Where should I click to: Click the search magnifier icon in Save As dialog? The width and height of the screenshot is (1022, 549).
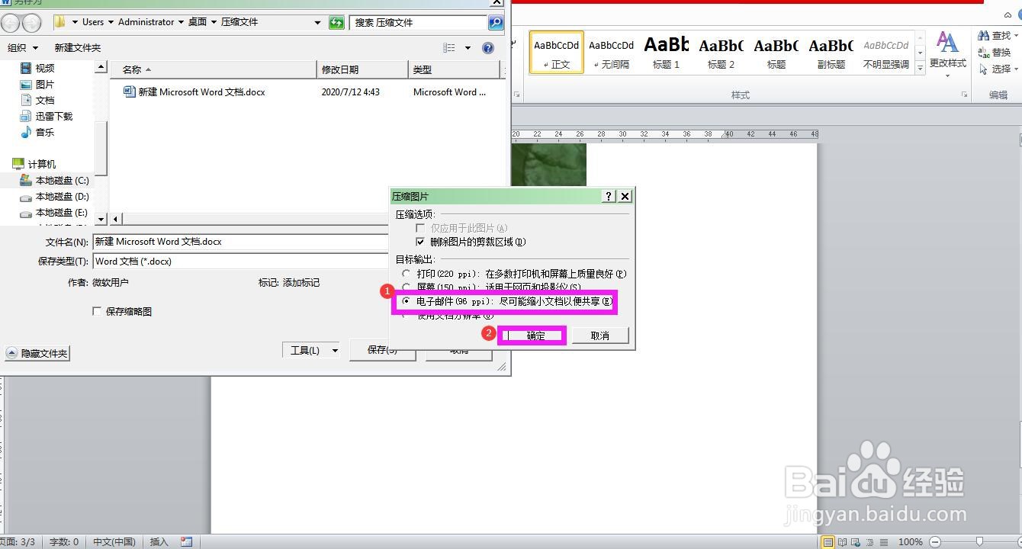click(x=496, y=23)
